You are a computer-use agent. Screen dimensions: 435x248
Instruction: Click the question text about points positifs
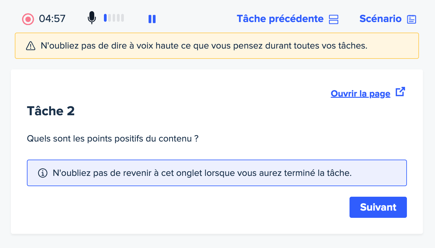tap(113, 139)
